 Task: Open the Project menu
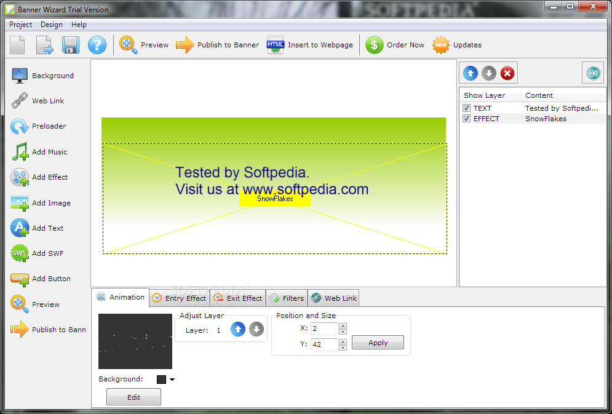[x=21, y=25]
